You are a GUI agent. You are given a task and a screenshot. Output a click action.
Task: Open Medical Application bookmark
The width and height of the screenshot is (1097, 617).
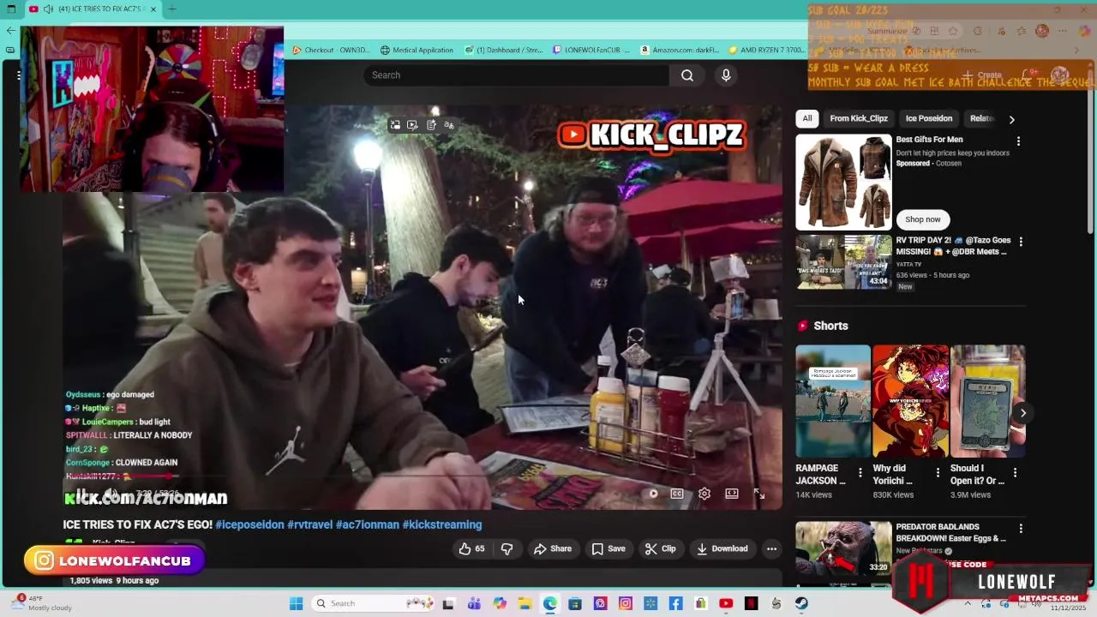417,50
